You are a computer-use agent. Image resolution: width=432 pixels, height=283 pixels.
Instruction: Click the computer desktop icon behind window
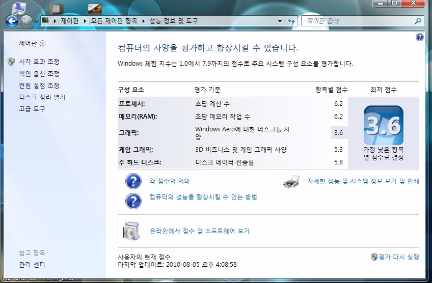click(x=18, y=8)
